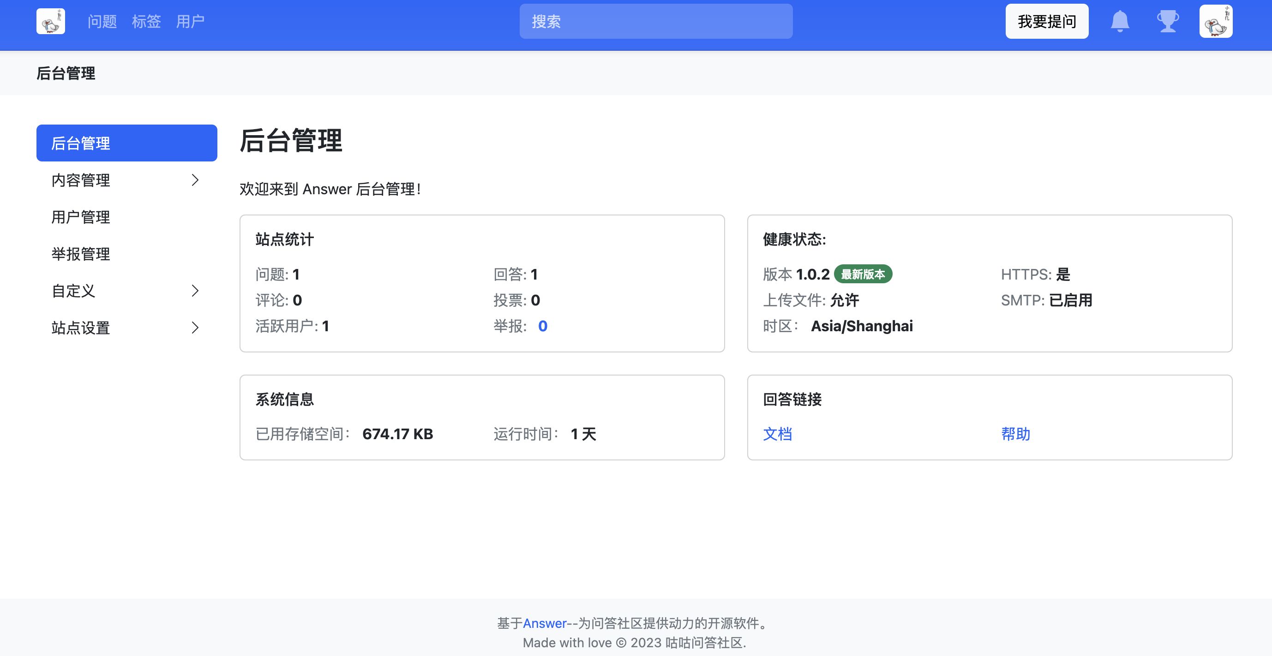Open 用户管理 in the sidebar
1272x656 pixels.
(x=81, y=217)
